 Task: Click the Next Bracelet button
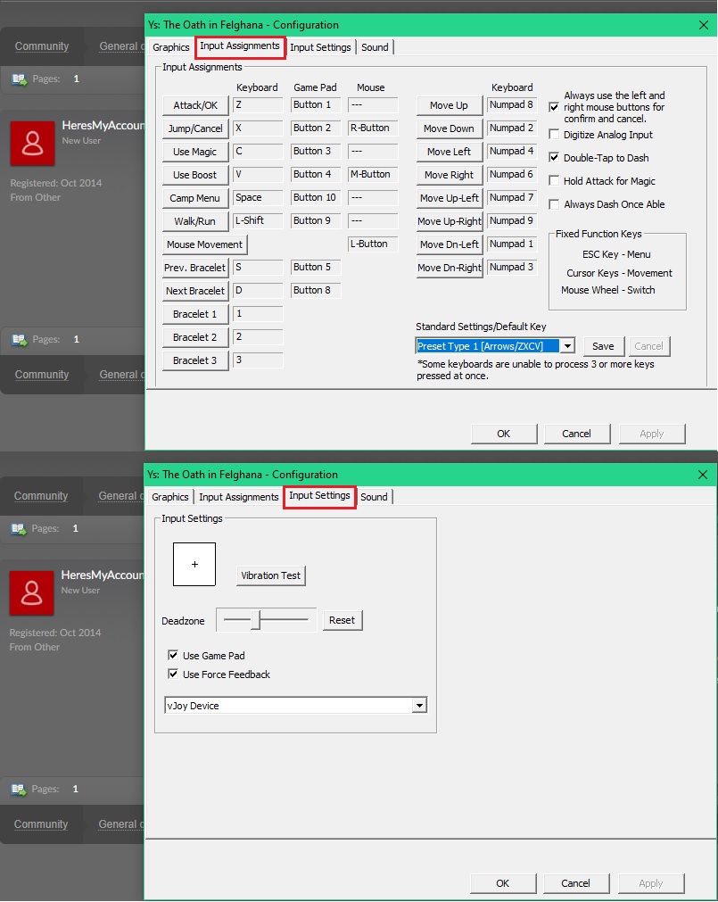[x=195, y=291]
